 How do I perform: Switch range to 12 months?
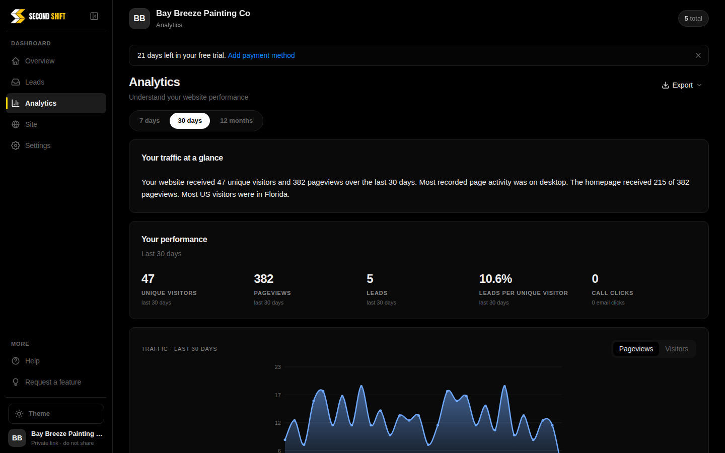(236, 121)
